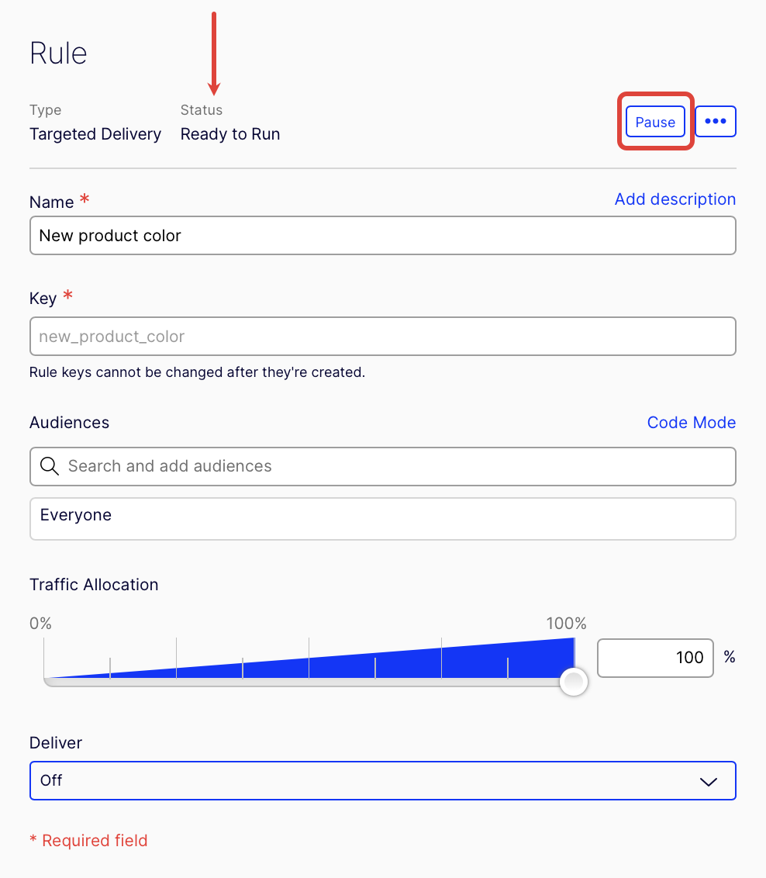This screenshot has height=878, width=766.
Task: Click the Search and add audiences box
Action: [x=383, y=466]
